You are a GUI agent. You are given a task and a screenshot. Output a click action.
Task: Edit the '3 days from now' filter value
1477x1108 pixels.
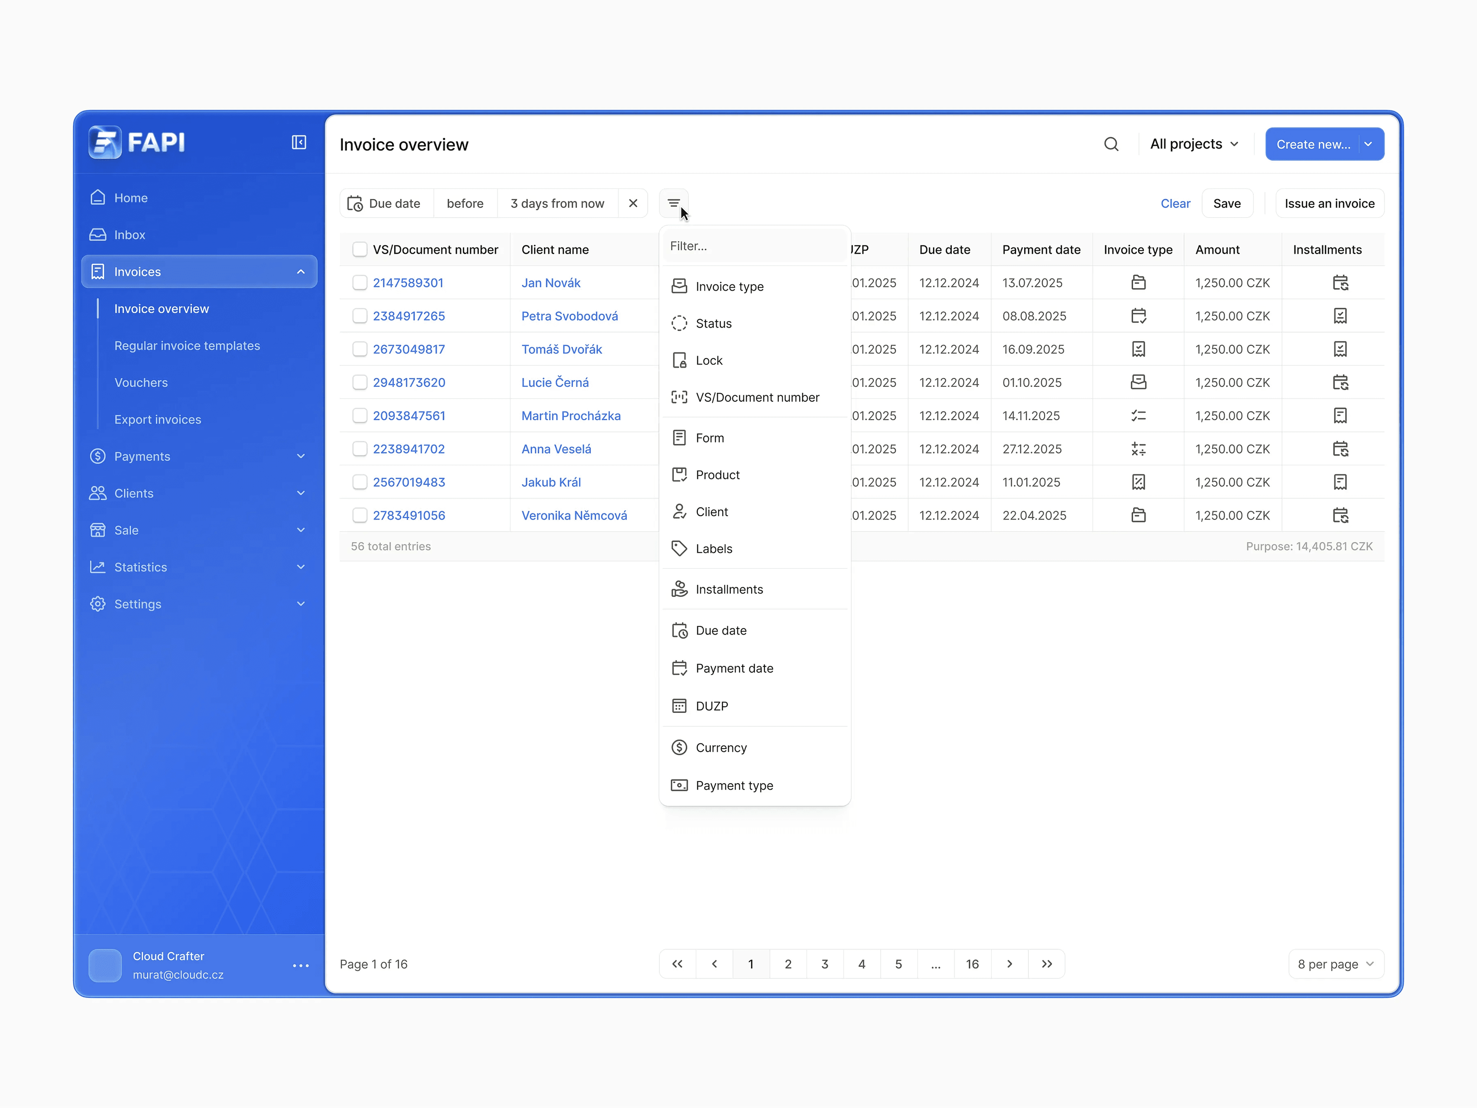pos(557,203)
